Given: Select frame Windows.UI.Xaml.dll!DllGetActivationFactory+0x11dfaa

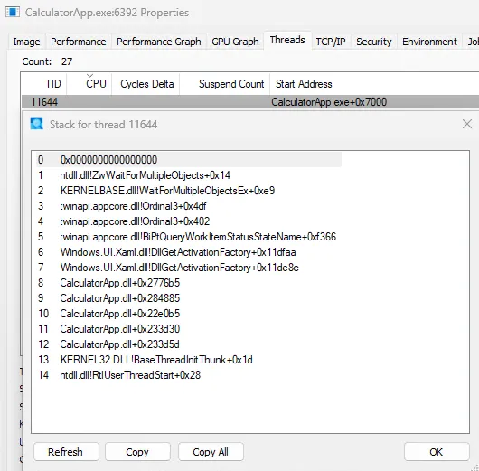Looking at the screenshot, I should point(178,252).
